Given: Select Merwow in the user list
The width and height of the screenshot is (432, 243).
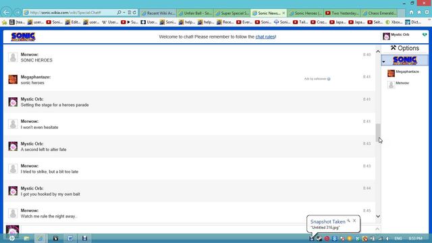Looking at the screenshot, I should click(x=399, y=84).
